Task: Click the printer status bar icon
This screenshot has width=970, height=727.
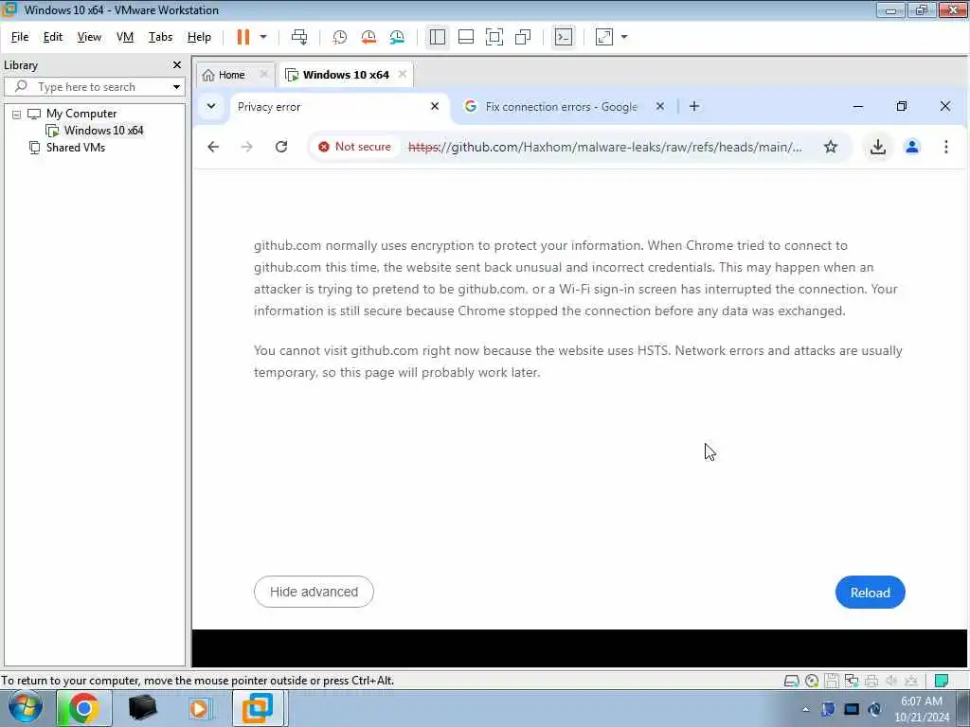Action: point(871,682)
